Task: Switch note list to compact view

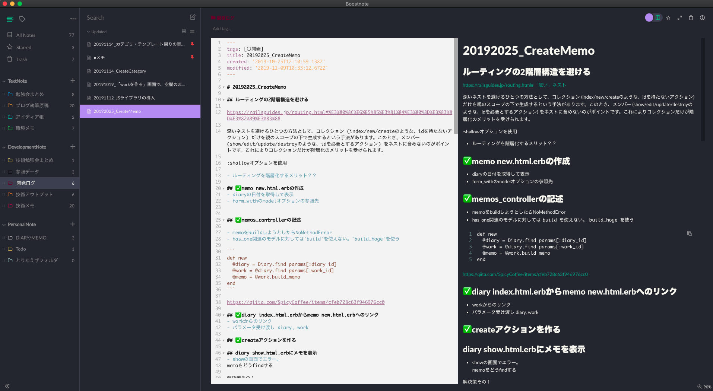Action: click(192, 31)
